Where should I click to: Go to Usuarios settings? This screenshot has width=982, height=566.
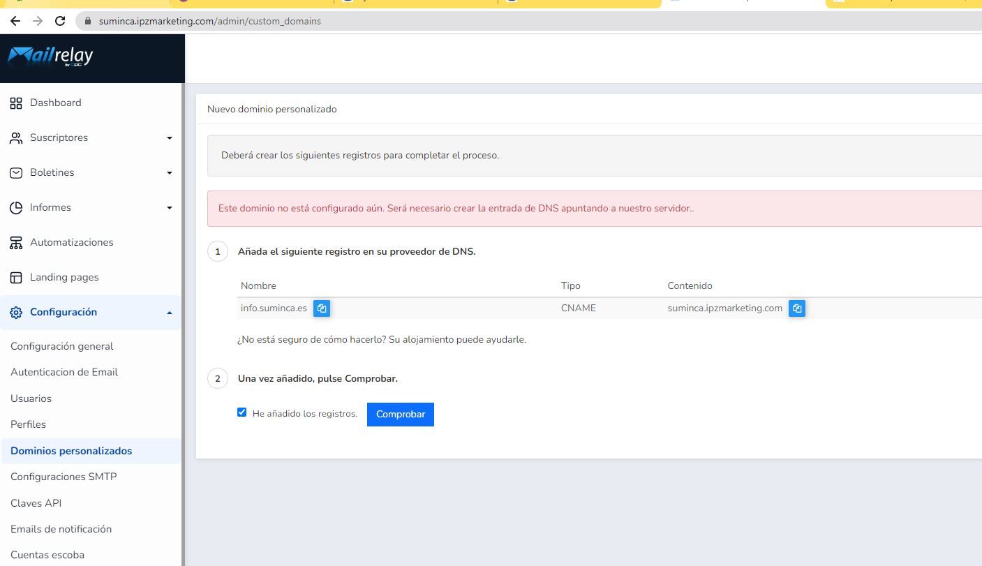[31, 399]
